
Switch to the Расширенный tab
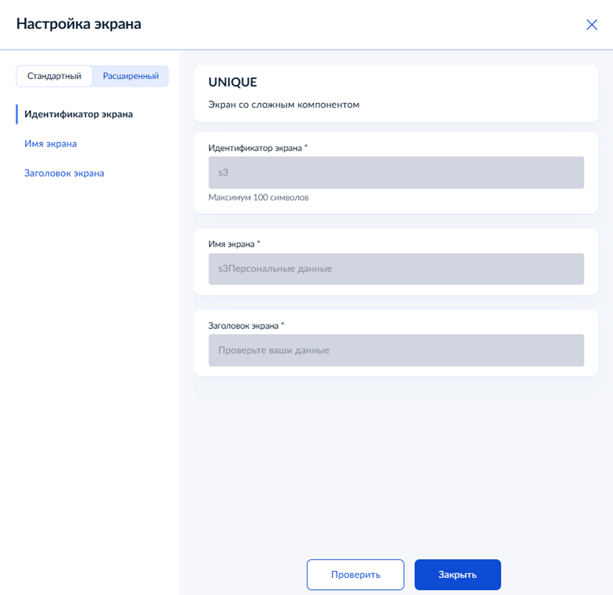coord(130,76)
